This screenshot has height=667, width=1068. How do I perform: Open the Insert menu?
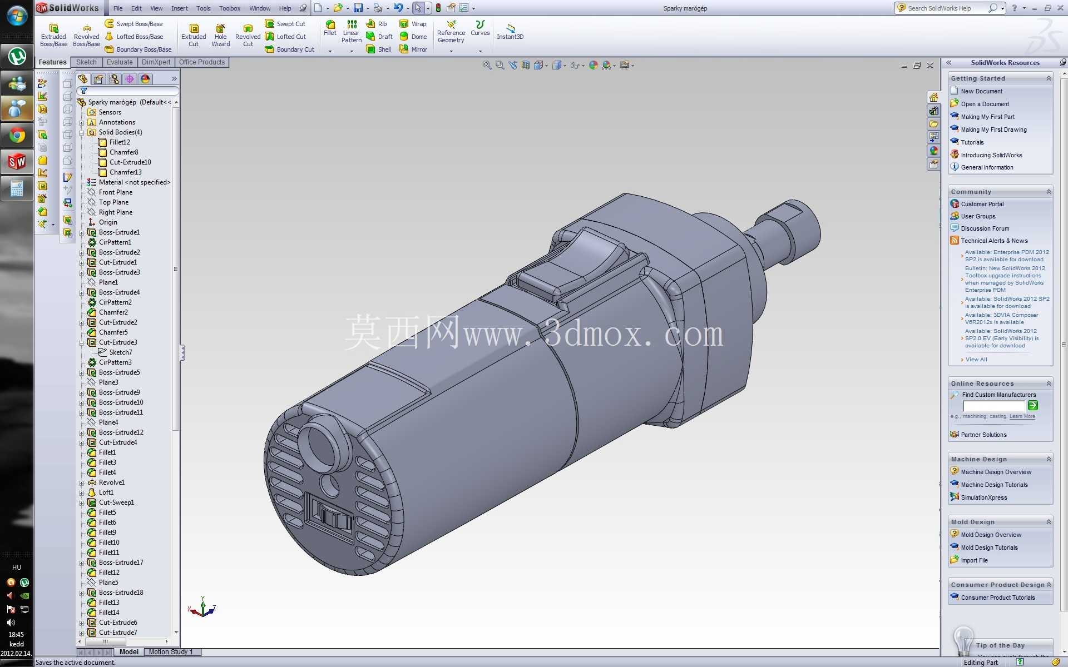click(x=179, y=8)
